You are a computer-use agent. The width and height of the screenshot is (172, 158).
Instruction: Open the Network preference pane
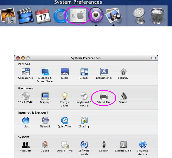point(45,122)
